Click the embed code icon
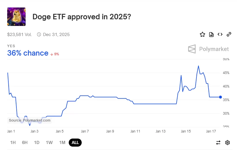Image resolution: width=237 pixels, height=159 pixels. tap(220, 35)
